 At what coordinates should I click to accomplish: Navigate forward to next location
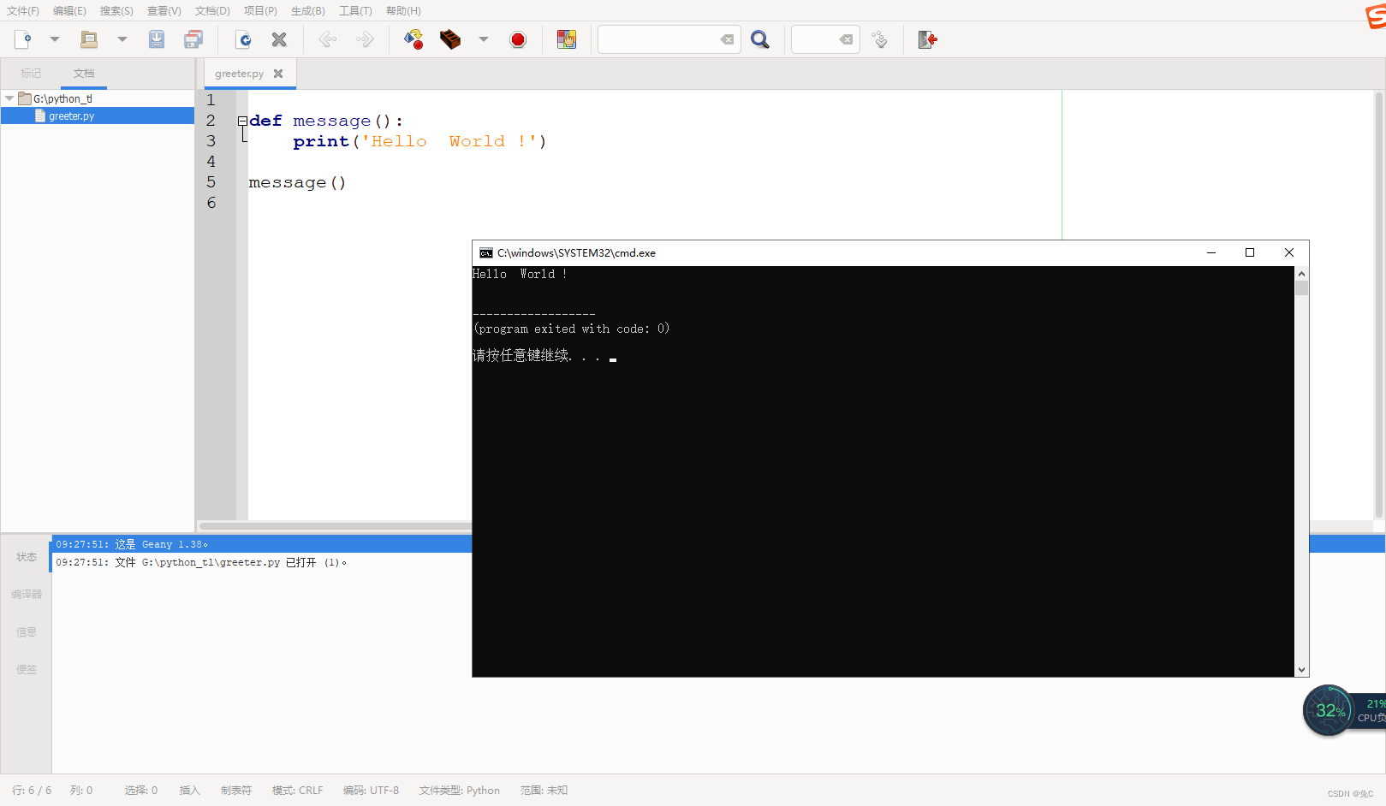(365, 39)
